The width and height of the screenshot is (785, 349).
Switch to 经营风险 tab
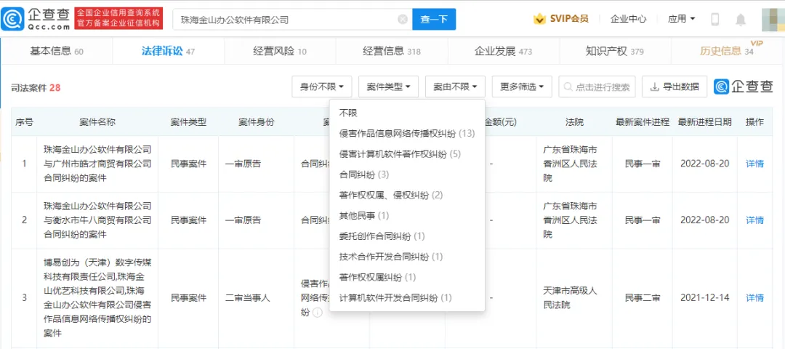(280, 51)
